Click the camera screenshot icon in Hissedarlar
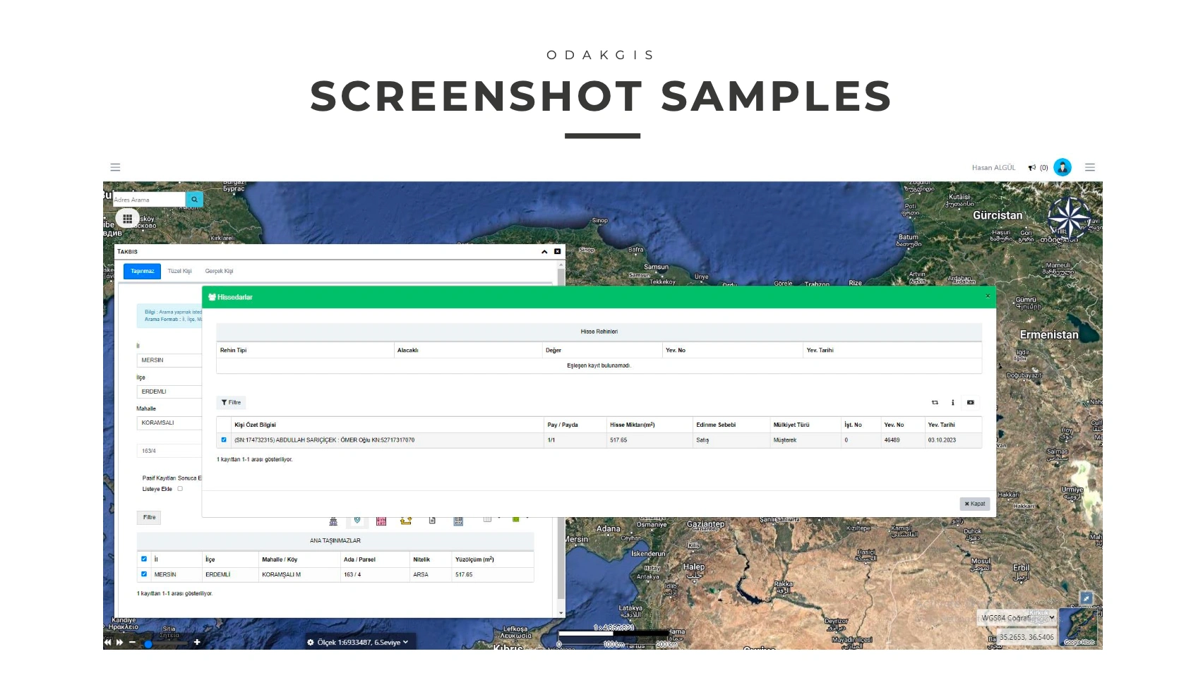This screenshot has width=1203, height=673. coord(971,403)
